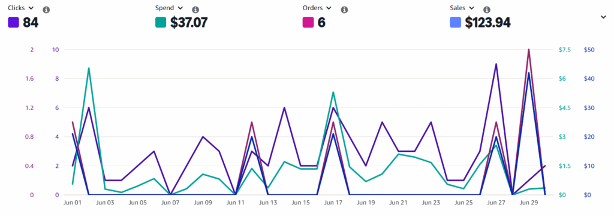Collapse the chart with the far-right chevron

[x=603, y=17]
